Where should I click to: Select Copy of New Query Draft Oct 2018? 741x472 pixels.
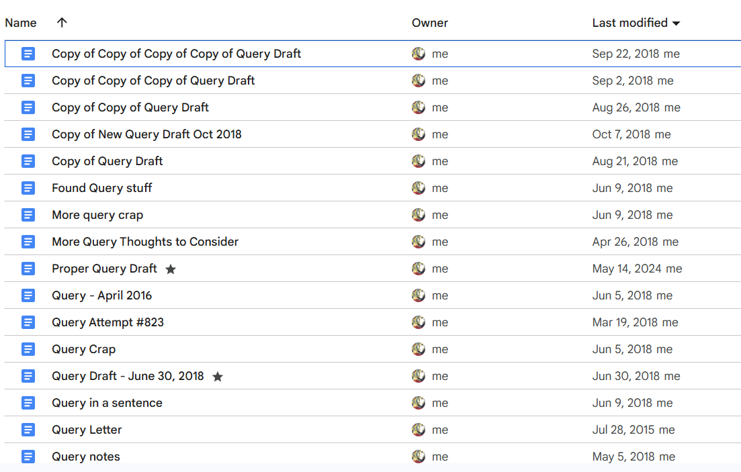146,134
